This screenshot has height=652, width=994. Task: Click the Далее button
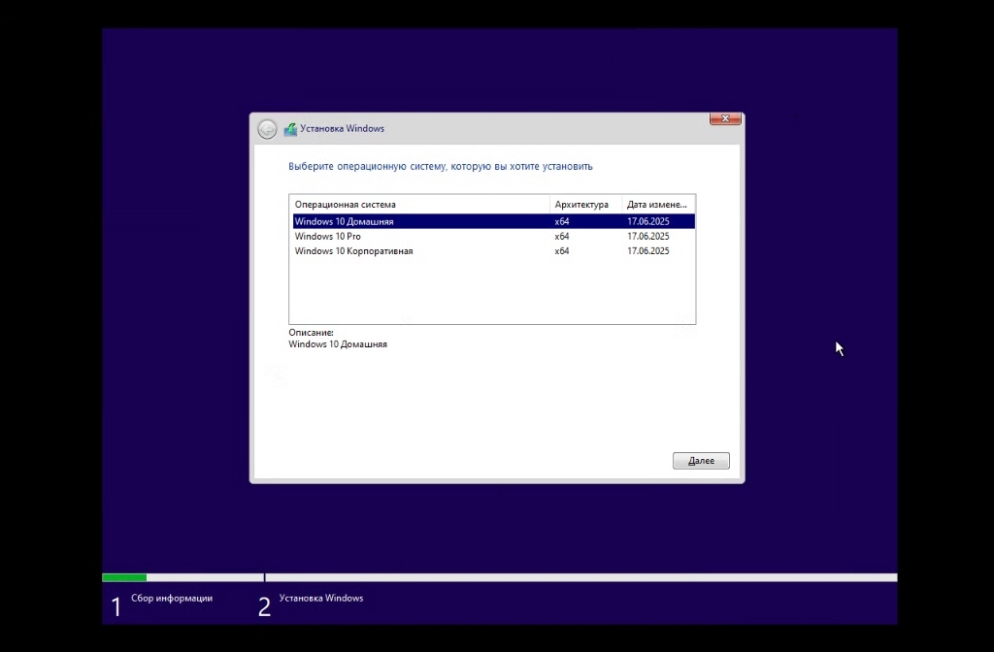click(x=701, y=461)
